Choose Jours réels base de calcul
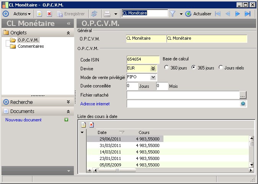This screenshot has width=258, height=184. pos(221,68)
